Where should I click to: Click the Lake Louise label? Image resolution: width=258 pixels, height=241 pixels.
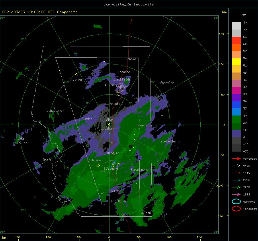22,141
